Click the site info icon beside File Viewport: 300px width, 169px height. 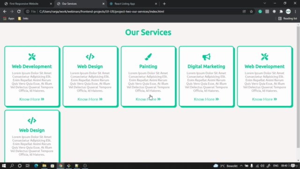tap(28, 11)
